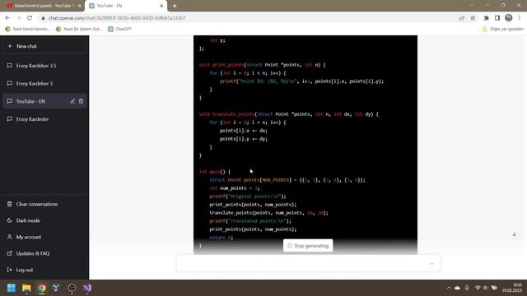Open OBS Studio from the taskbar
527x296 pixels.
[72, 288]
